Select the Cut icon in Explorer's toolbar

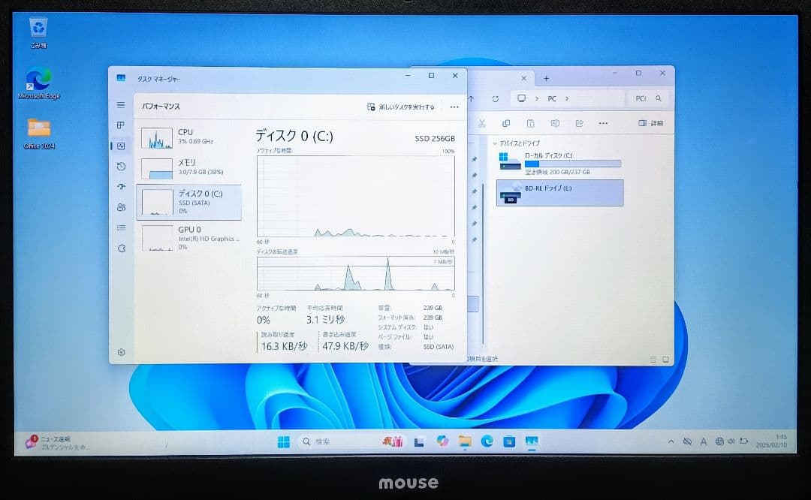click(482, 123)
